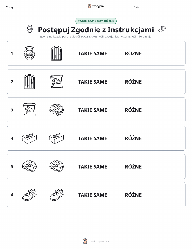The height and width of the screenshot is (249, 192).
Task: Choose RÓŻNE for row 2
Action: (133, 82)
